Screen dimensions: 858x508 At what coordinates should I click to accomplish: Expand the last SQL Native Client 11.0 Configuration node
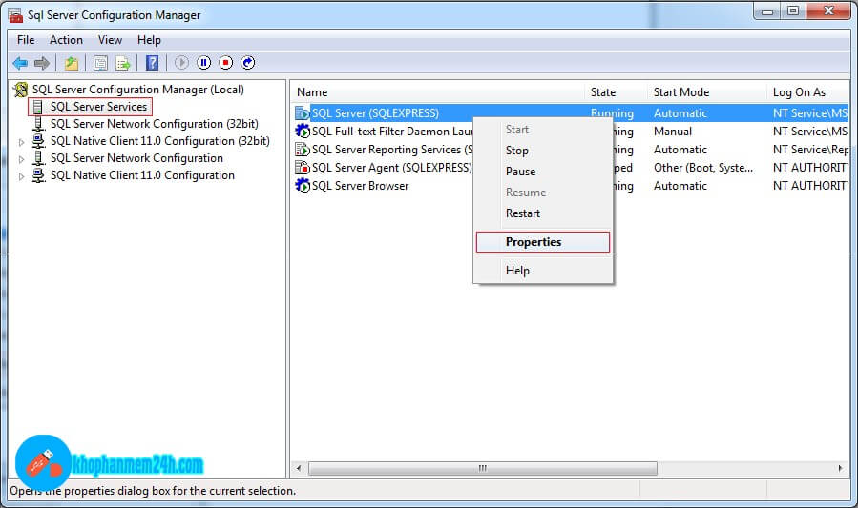pyautogui.click(x=22, y=175)
